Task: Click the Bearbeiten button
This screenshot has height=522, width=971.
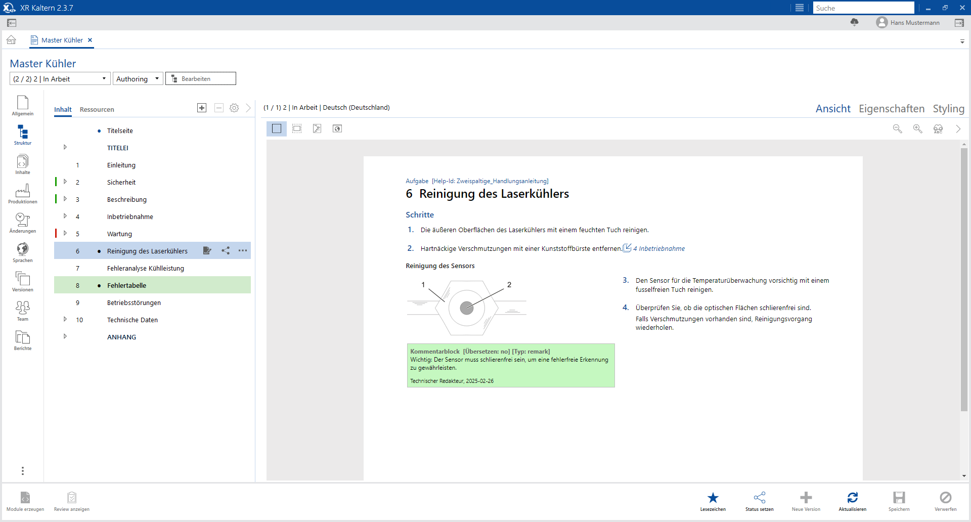Action: (x=201, y=79)
